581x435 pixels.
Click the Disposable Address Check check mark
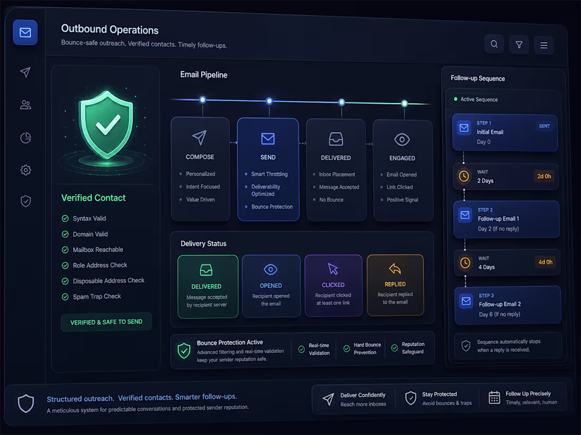point(65,281)
